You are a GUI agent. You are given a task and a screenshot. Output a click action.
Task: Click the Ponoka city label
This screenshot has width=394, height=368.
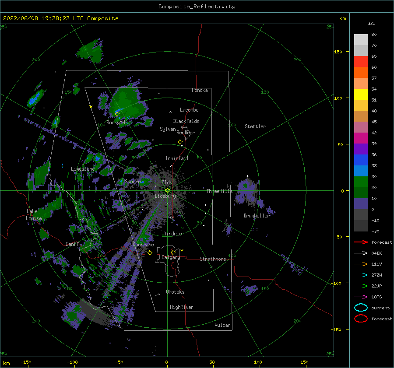pos(200,90)
